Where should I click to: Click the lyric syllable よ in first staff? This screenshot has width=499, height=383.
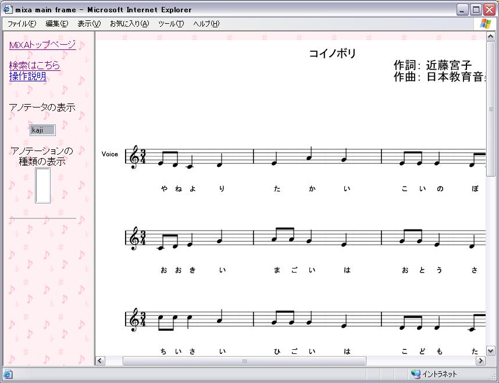pyautogui.click(x=193, y=189)
